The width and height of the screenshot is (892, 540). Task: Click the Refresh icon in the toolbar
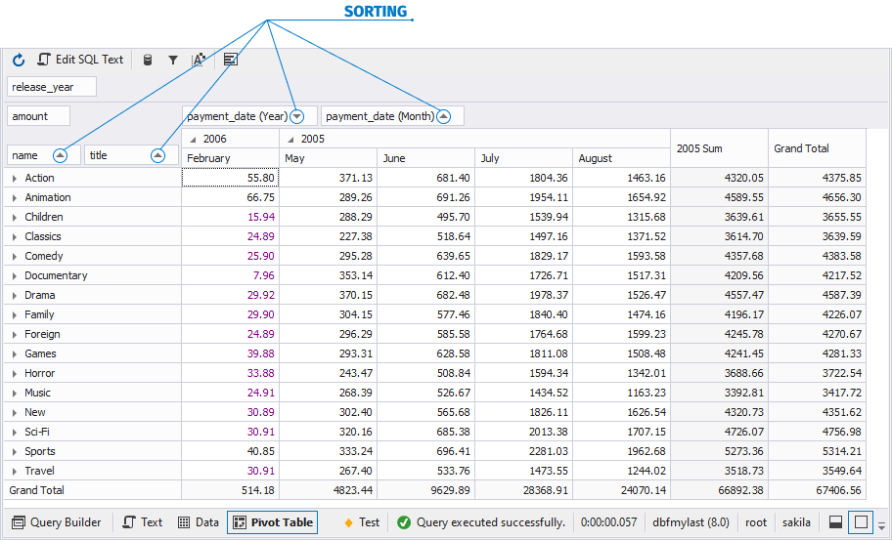[19, 60]
